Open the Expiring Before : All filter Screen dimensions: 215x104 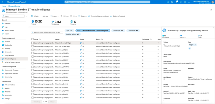tap(73, 34)
